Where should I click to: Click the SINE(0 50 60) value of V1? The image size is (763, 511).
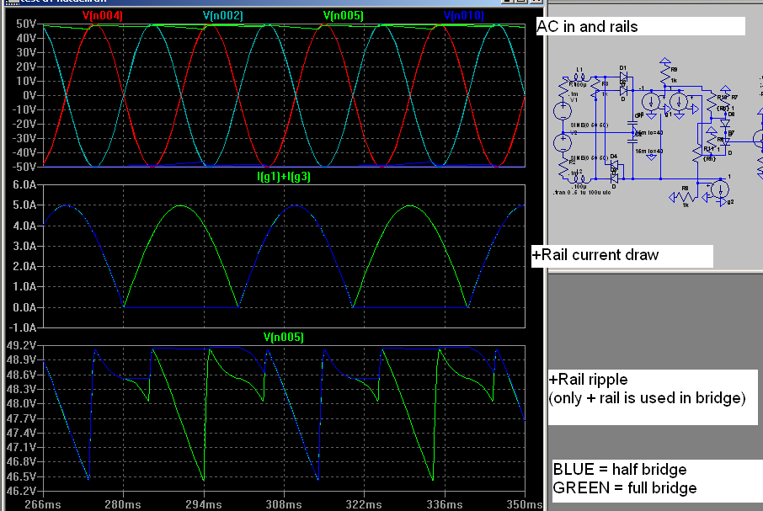point(590,125)
